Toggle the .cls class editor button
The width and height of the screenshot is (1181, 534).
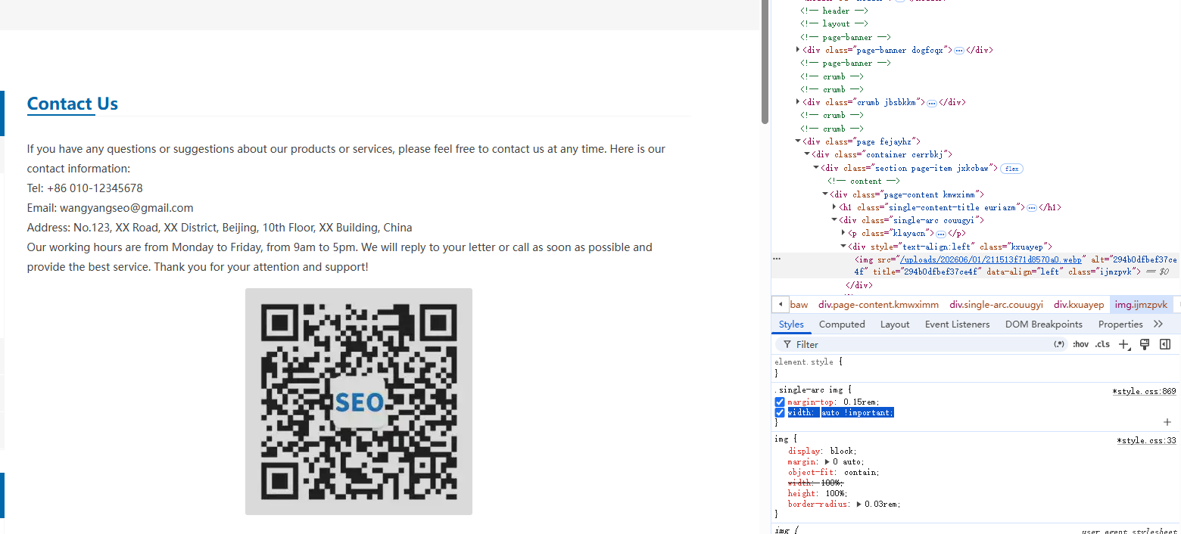click(1102, 344)
